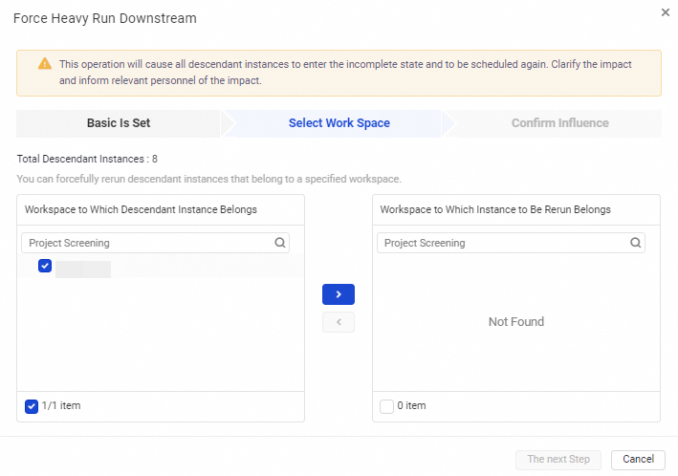Jump to the Confirm Influence step

pos(559,123)
